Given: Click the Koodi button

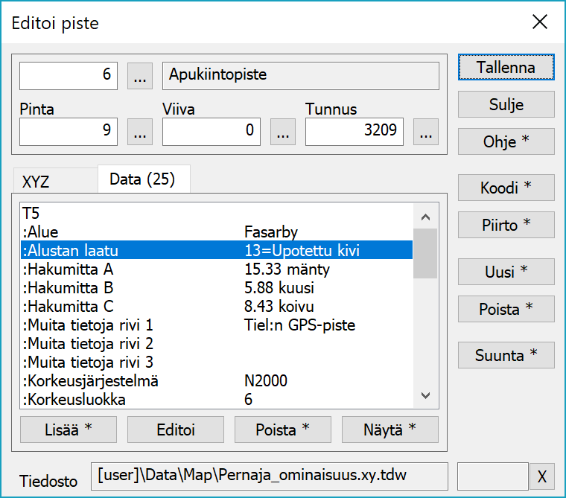Looking at the screenshot, I should pos(506,188).
